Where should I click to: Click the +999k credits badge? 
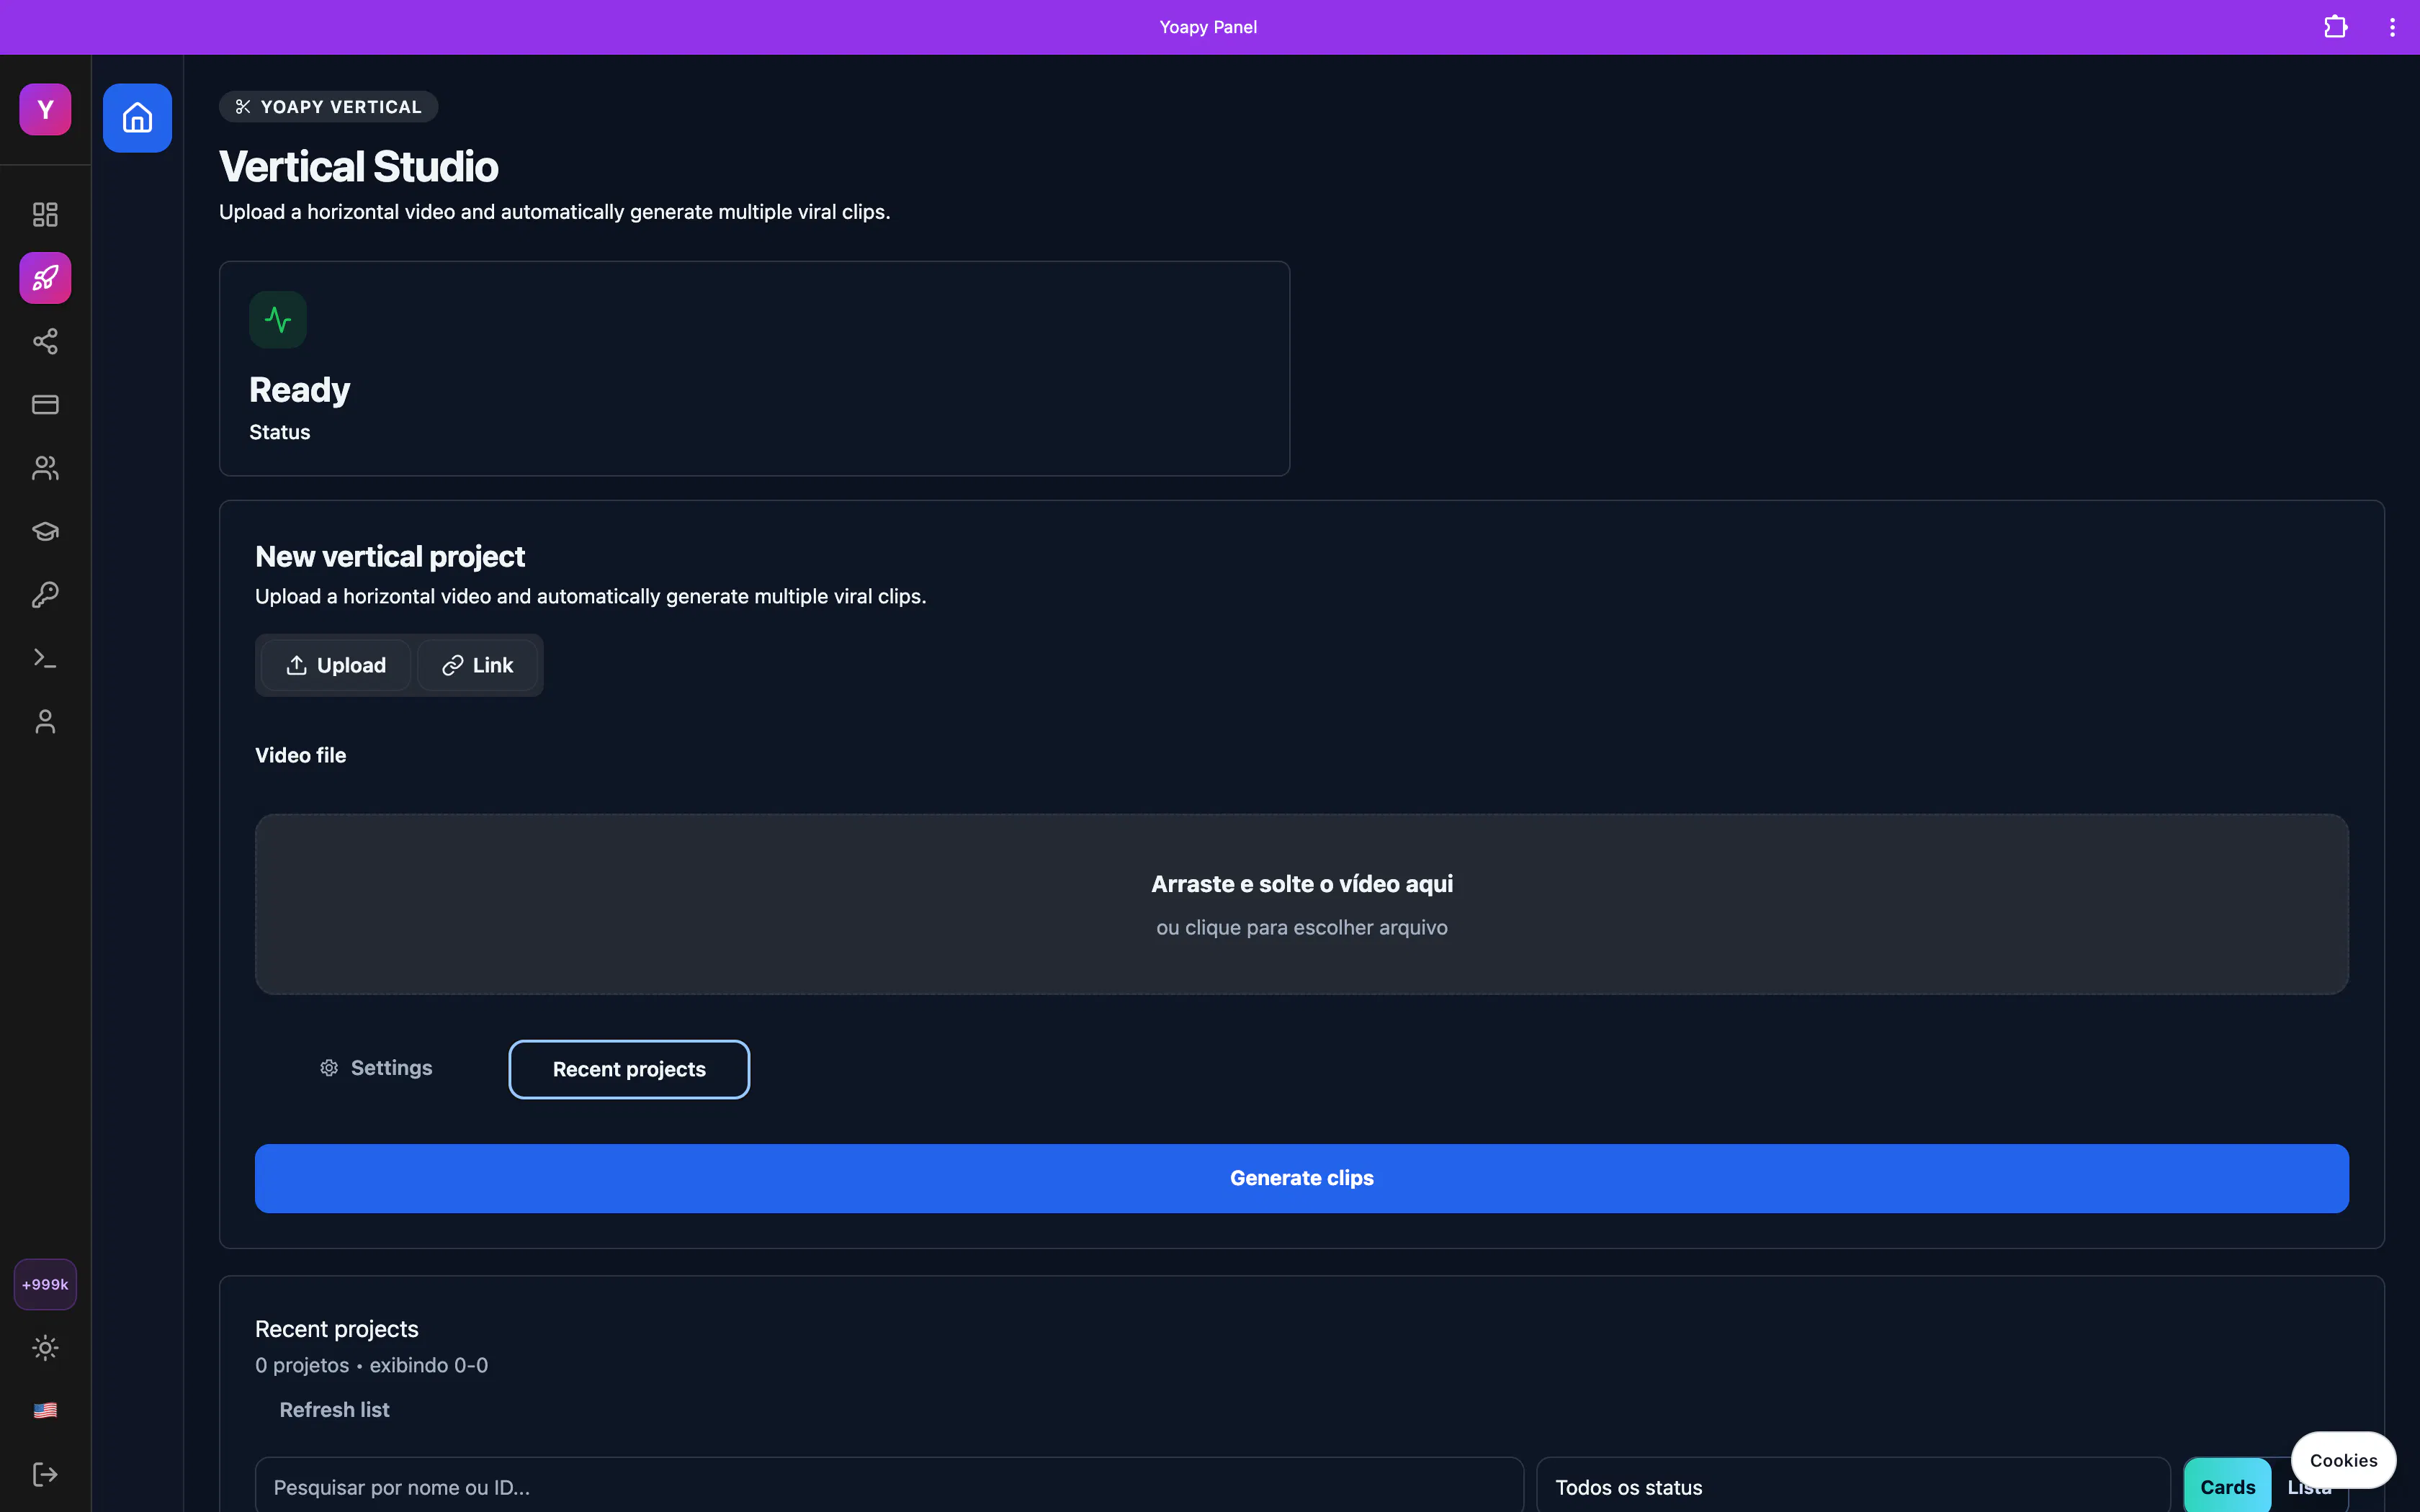click(x=45, y=1284)
